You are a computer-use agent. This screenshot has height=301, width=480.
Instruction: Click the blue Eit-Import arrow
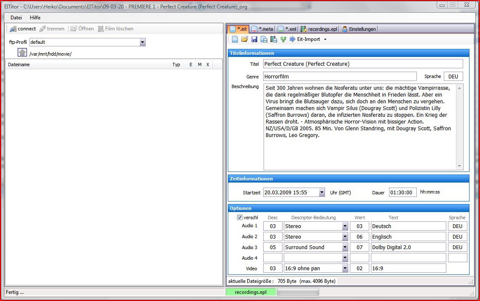click(293, 39)
